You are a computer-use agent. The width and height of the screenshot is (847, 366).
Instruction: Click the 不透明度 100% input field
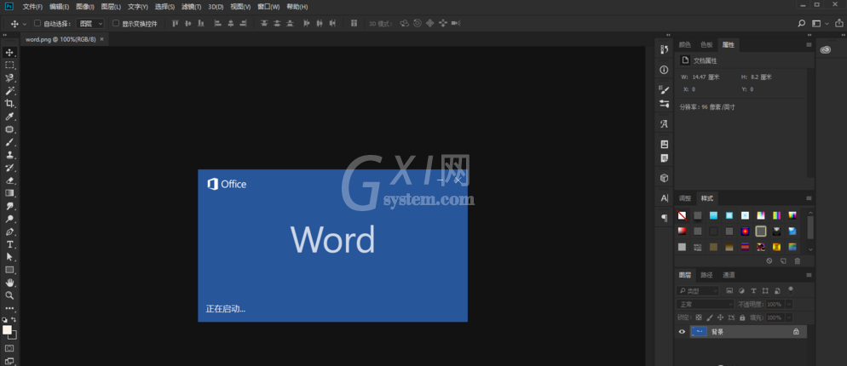[775, 305]
